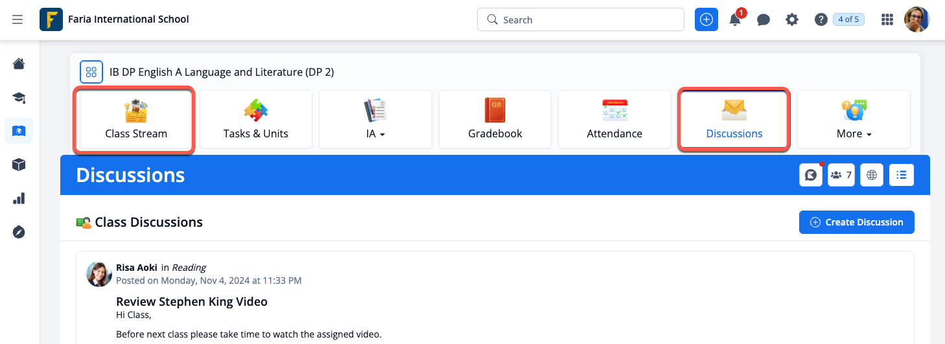945x344 pixels.
Task: Switch to the Class Stream tab
Action: (136, 120)
